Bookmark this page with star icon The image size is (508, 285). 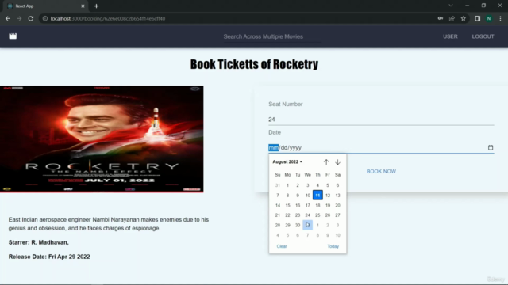[x=464, y=19]
